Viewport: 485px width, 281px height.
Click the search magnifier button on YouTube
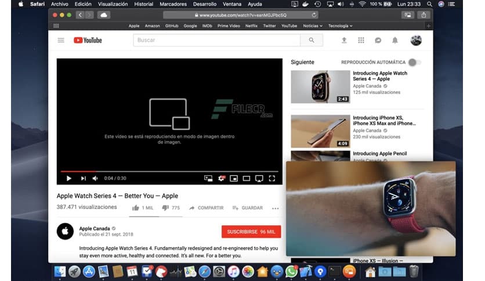click(312, 40)
